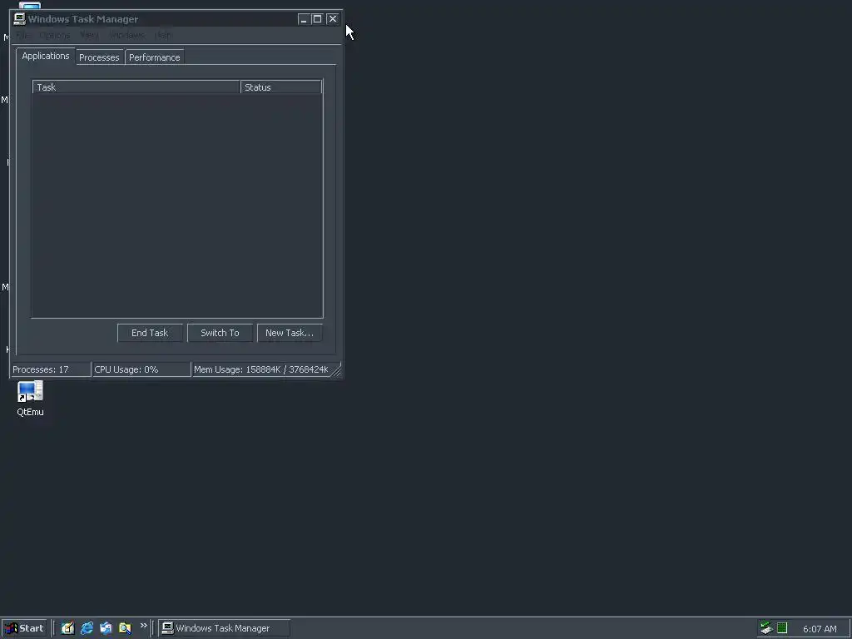Maximize the Task Manager window
This screenshot has height=639, width=852.
317,19
